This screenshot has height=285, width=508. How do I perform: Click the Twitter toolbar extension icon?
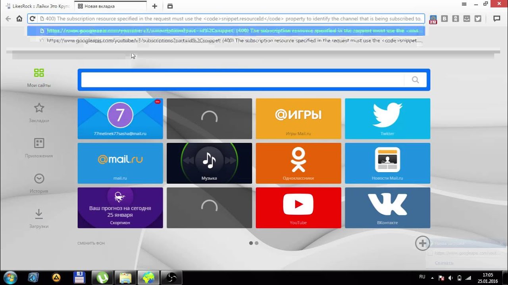(x=478, y=19)
